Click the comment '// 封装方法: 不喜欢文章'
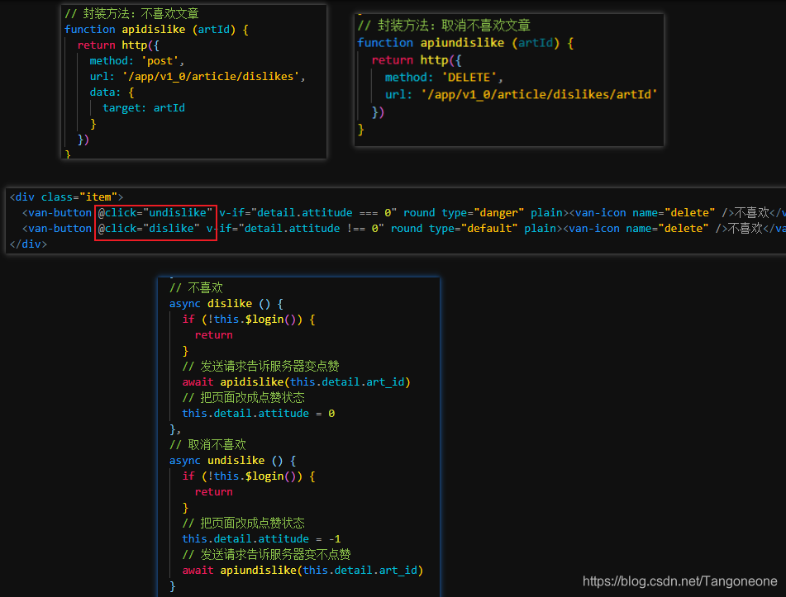The image size is (786, 597). [132, 13]
